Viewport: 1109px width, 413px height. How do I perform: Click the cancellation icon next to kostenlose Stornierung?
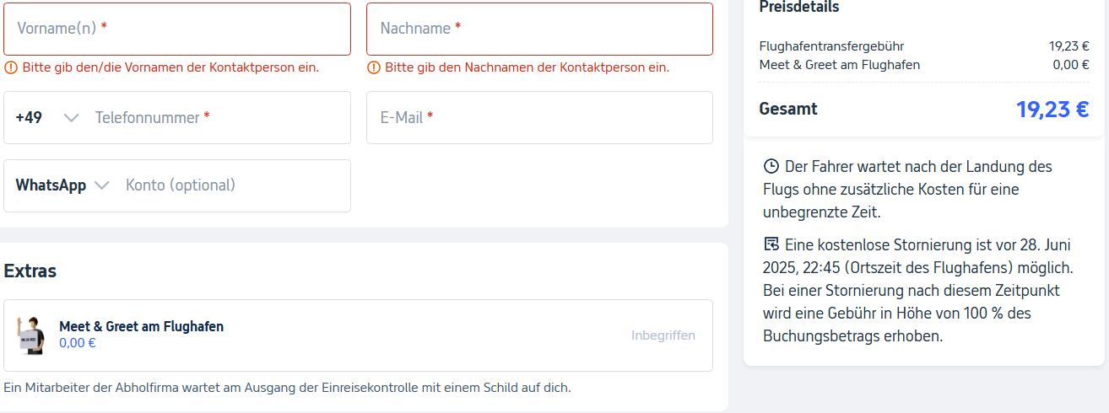771,244
